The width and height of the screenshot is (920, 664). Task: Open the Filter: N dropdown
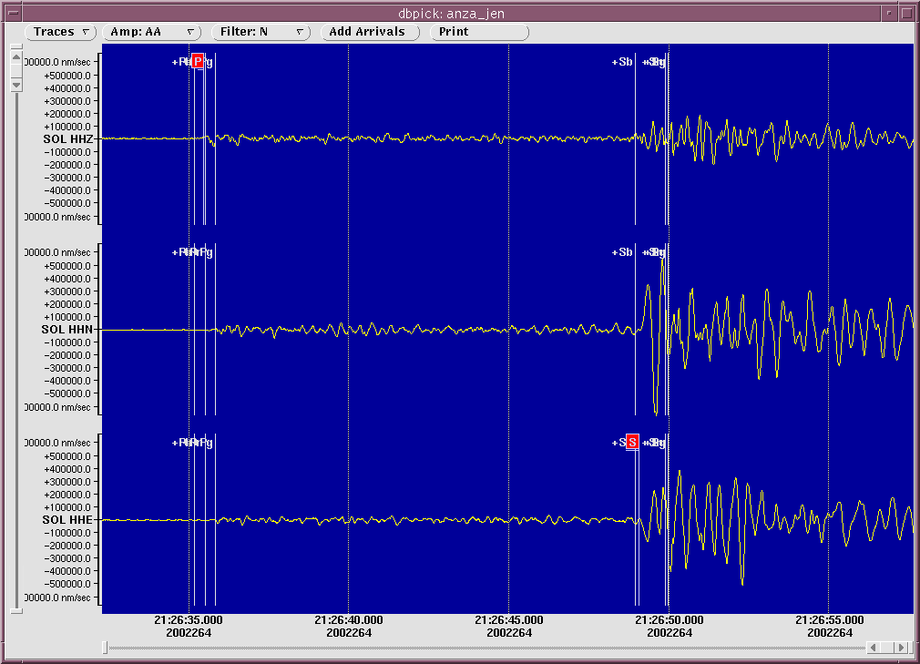tap(261, 32)
